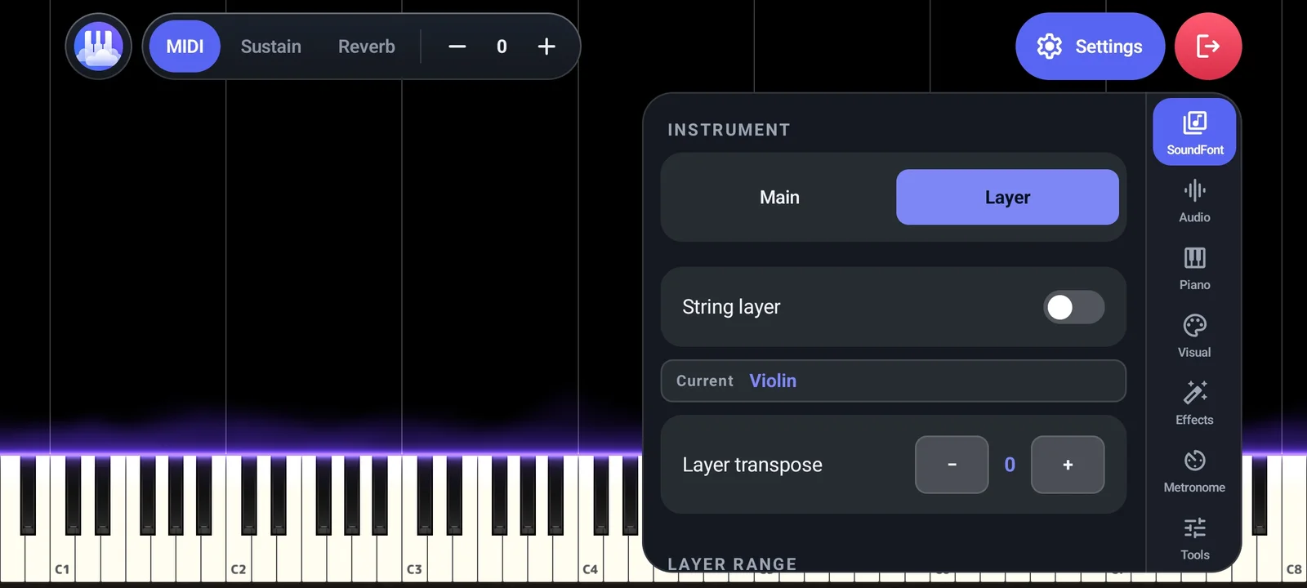This screenshot has height=588, width=1307.
Task: Click the Settings gear button
Action: click(x=1090, y=47)
